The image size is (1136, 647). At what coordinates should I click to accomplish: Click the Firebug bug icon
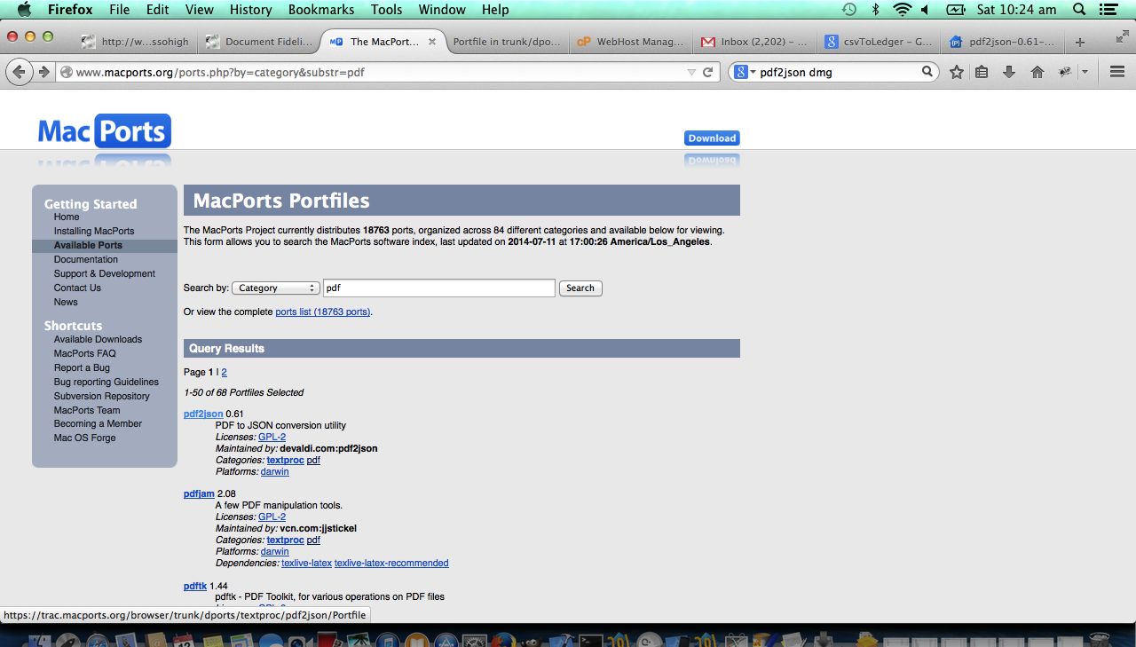(x=1065, y=73)
